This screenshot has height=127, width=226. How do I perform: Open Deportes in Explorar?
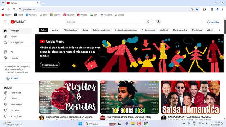(17, 110)
